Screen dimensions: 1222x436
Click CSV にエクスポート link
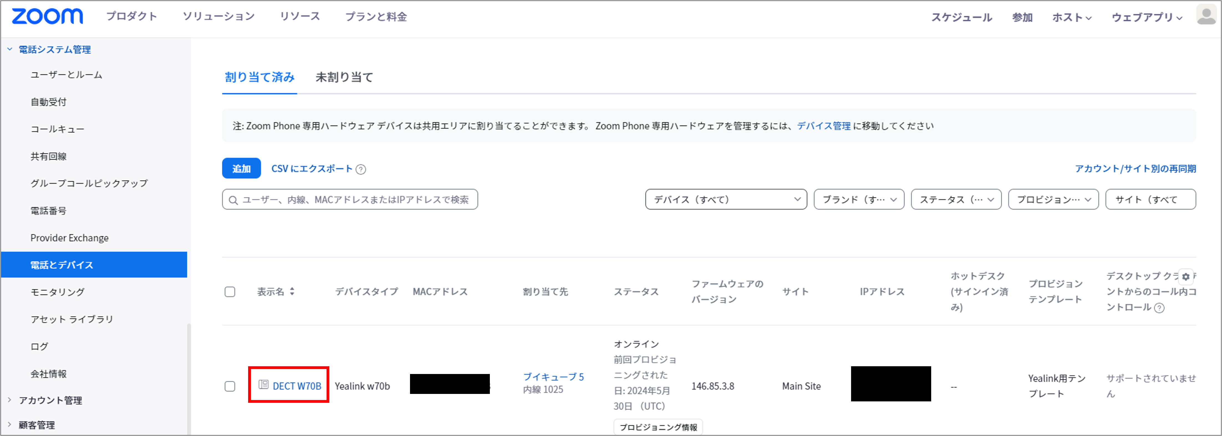[312, 169]
